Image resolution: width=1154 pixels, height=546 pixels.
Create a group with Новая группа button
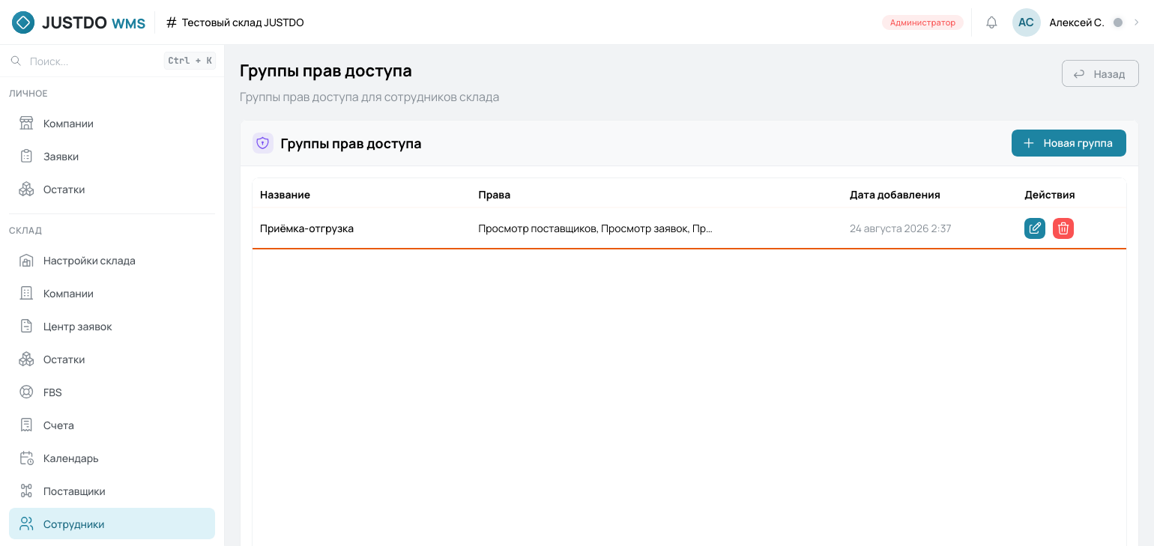(x=1069, y=143)
